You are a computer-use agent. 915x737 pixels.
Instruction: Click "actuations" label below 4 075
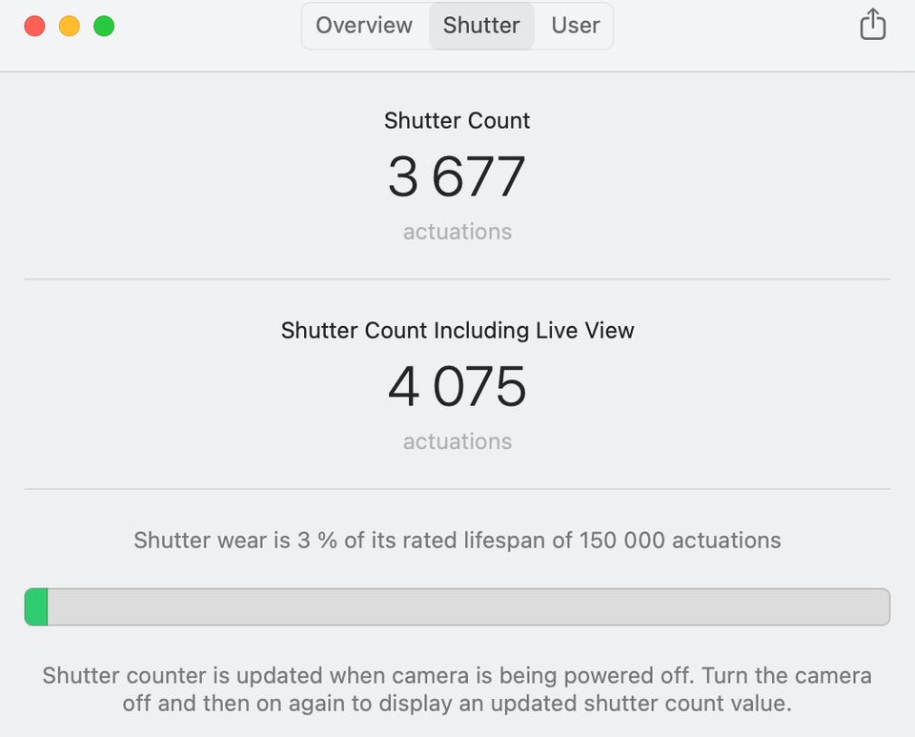pyautogui.click(x=457, y=441)
